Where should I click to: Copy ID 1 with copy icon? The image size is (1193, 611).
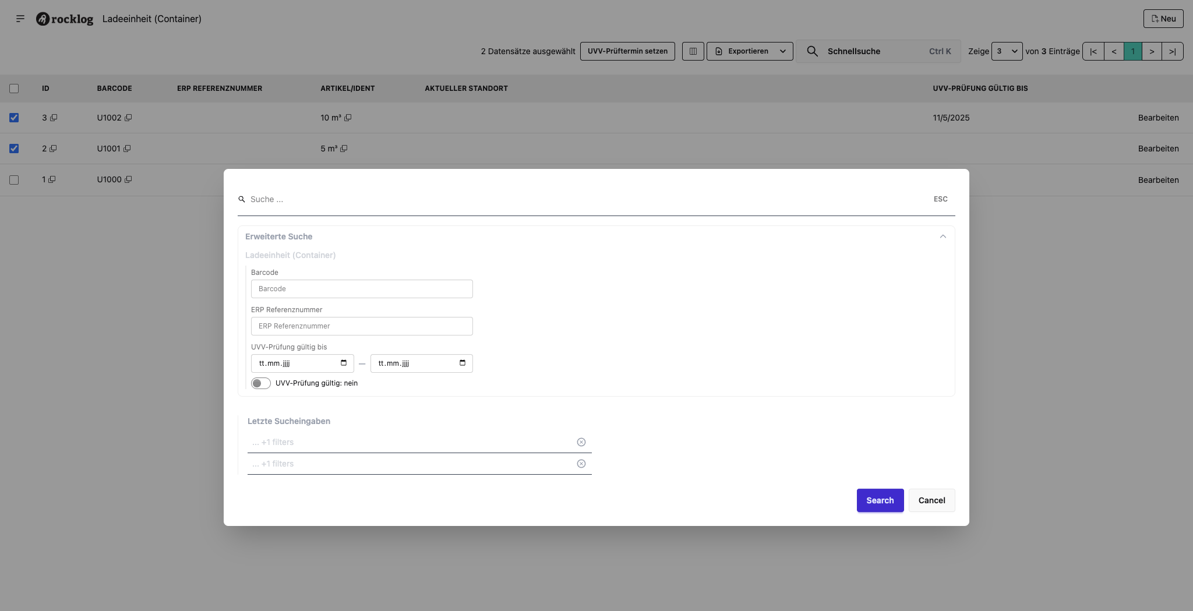click(52, 179)
